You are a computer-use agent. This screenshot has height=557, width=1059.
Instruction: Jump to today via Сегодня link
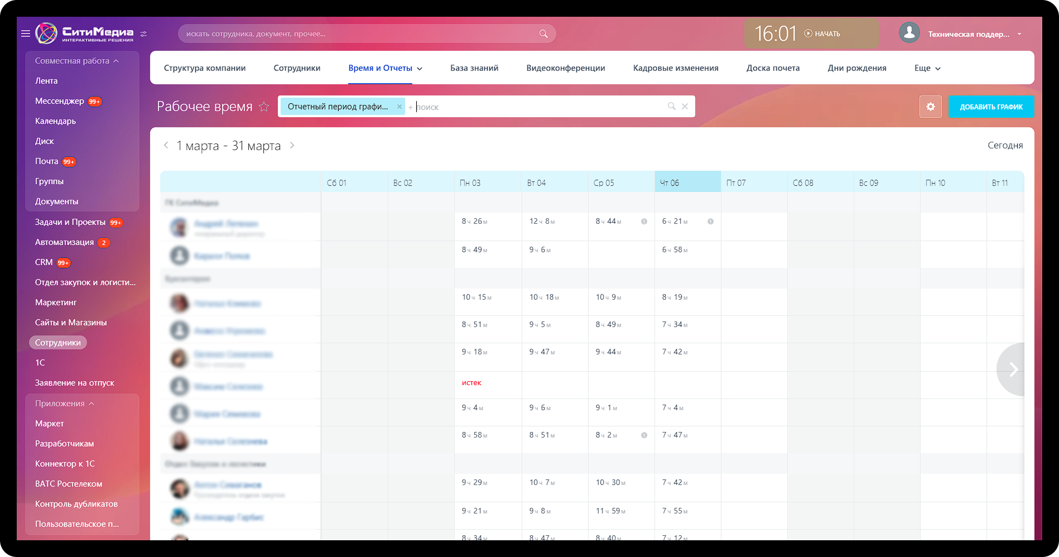pyautogui.click(x=1005, y=145)
